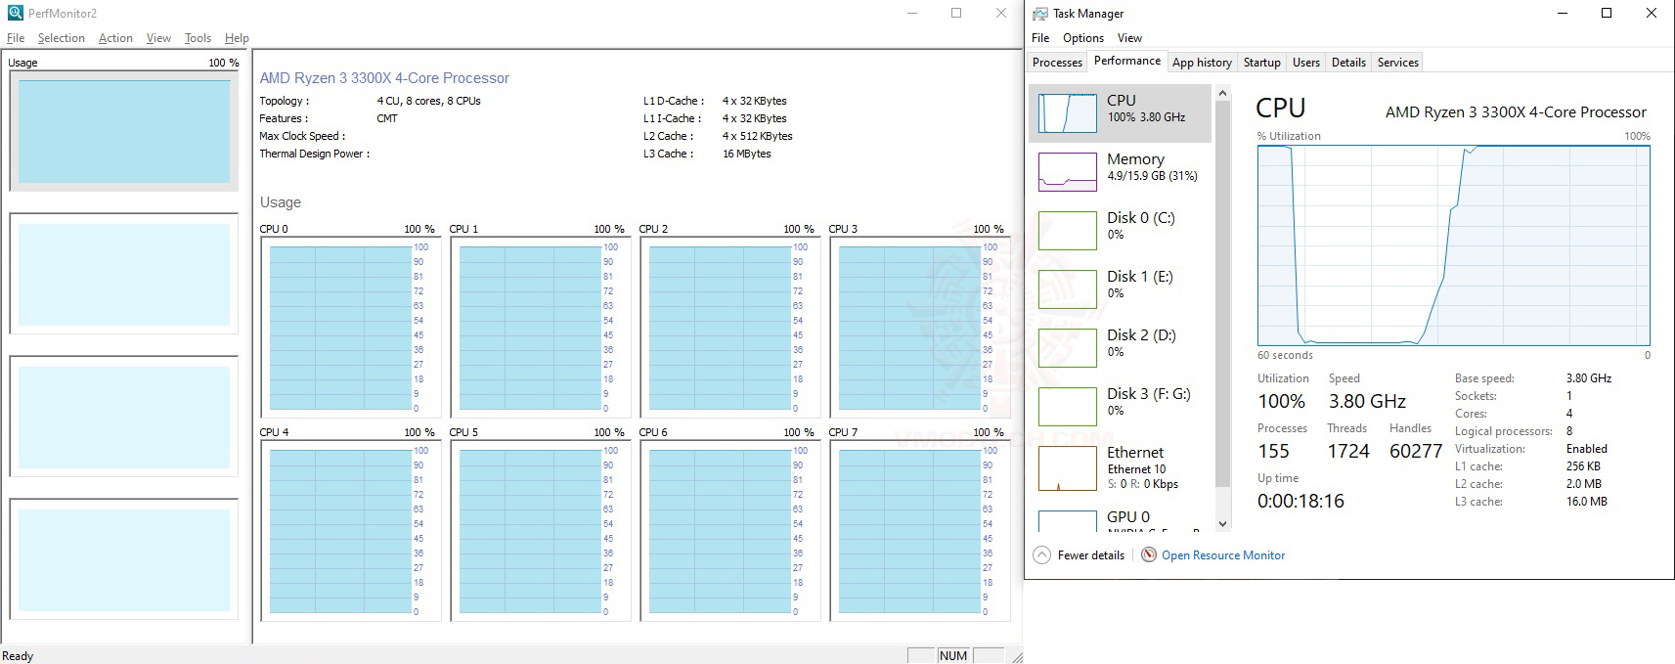Click the Virtualization Enabled value
1675x664 pixels.
tap(1587, 449)
